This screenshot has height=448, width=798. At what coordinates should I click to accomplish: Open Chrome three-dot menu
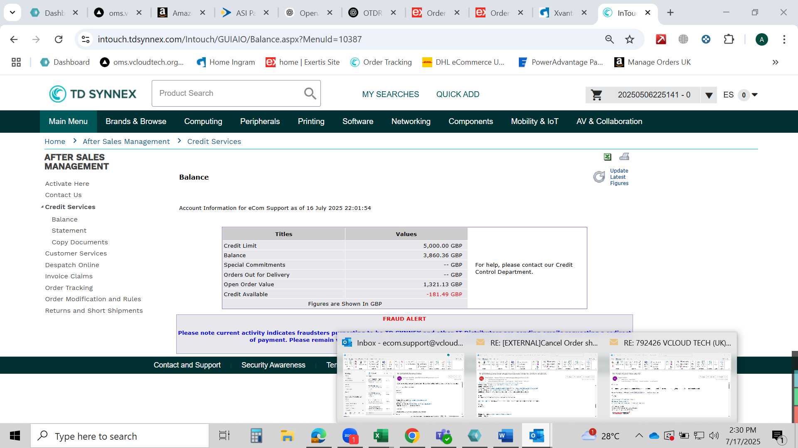(x=784, y=39)
